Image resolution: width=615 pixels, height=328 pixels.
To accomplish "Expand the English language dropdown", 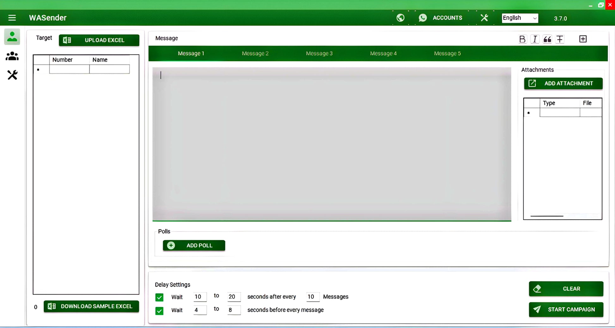I will pos(520,18).
